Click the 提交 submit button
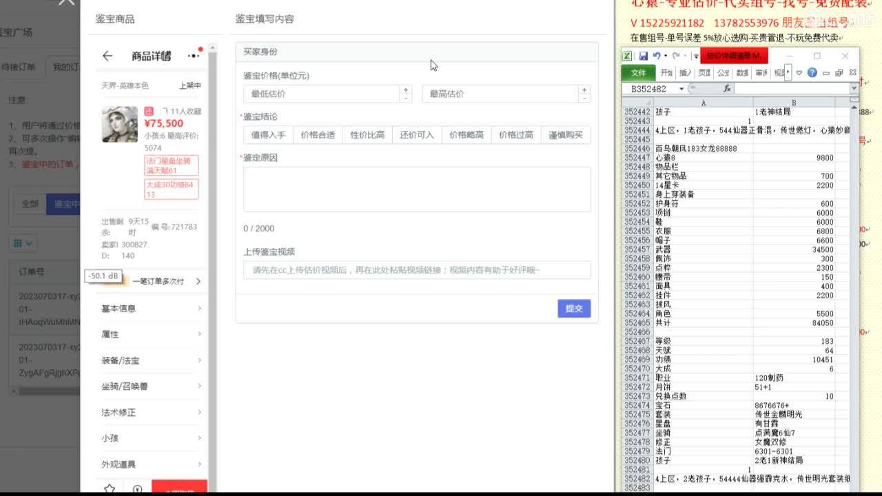This screenshot has height=496, width=882. point(574,309)
